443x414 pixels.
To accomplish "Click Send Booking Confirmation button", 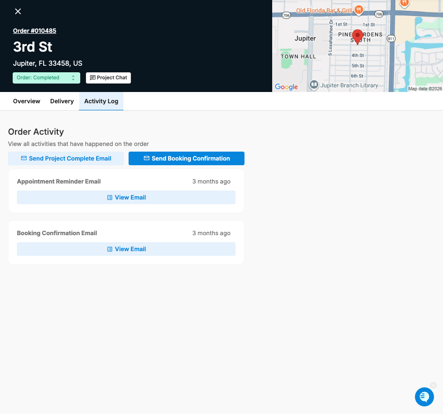I will pos(186,159).
